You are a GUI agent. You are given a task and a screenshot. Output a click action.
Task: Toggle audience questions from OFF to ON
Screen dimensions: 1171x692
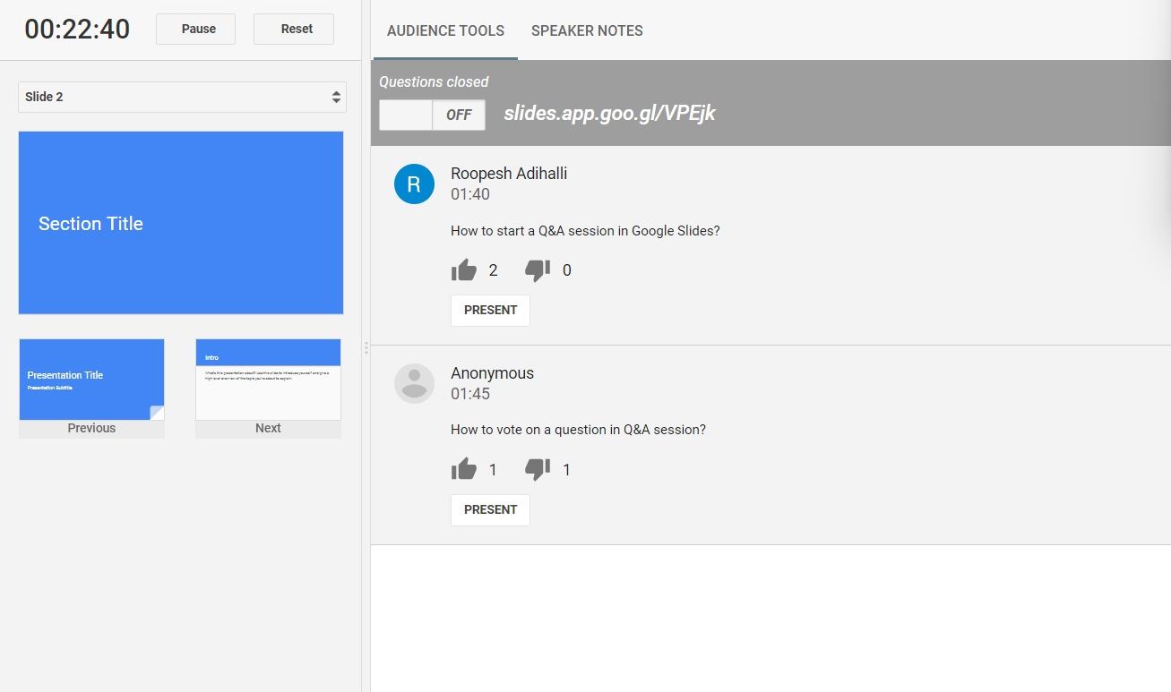[x=432, y=115]
